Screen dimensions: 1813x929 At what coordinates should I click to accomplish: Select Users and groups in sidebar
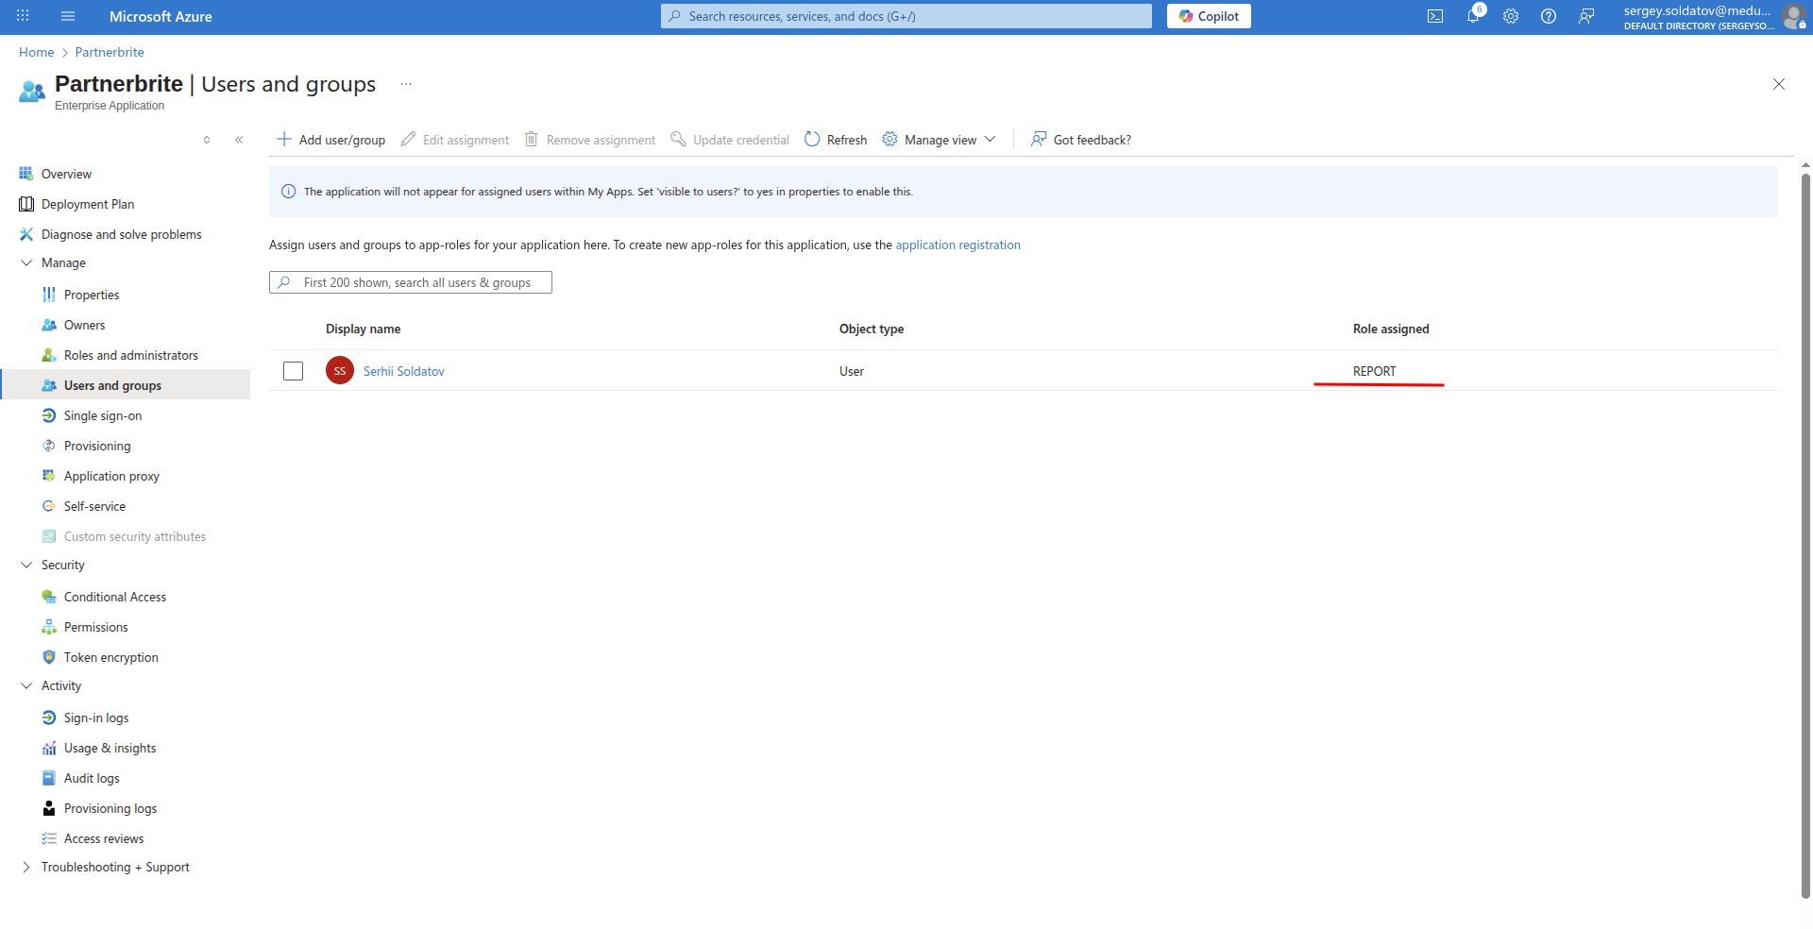pyautogui.click(x=126, y=385)
